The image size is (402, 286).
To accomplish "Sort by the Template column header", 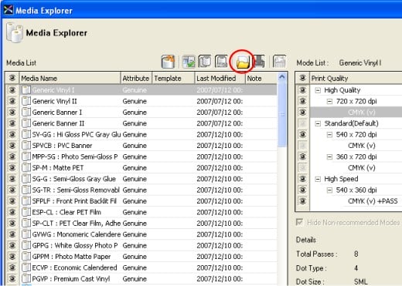I will (x=173, y=78).
